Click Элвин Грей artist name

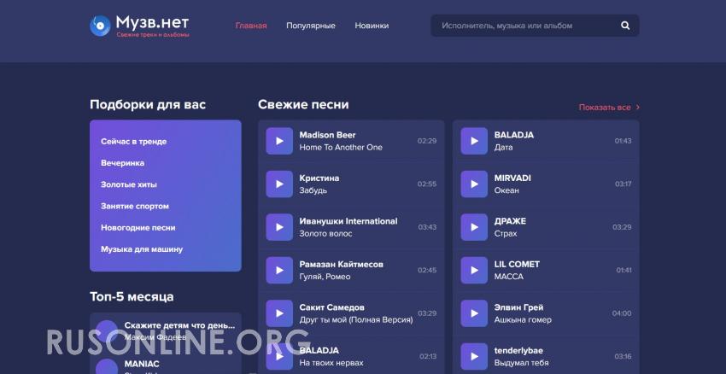coord(518,307)
